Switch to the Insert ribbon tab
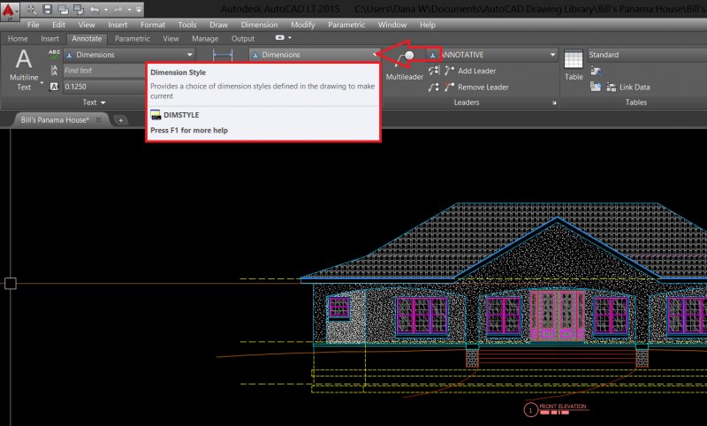 click(x=49, y=39)
